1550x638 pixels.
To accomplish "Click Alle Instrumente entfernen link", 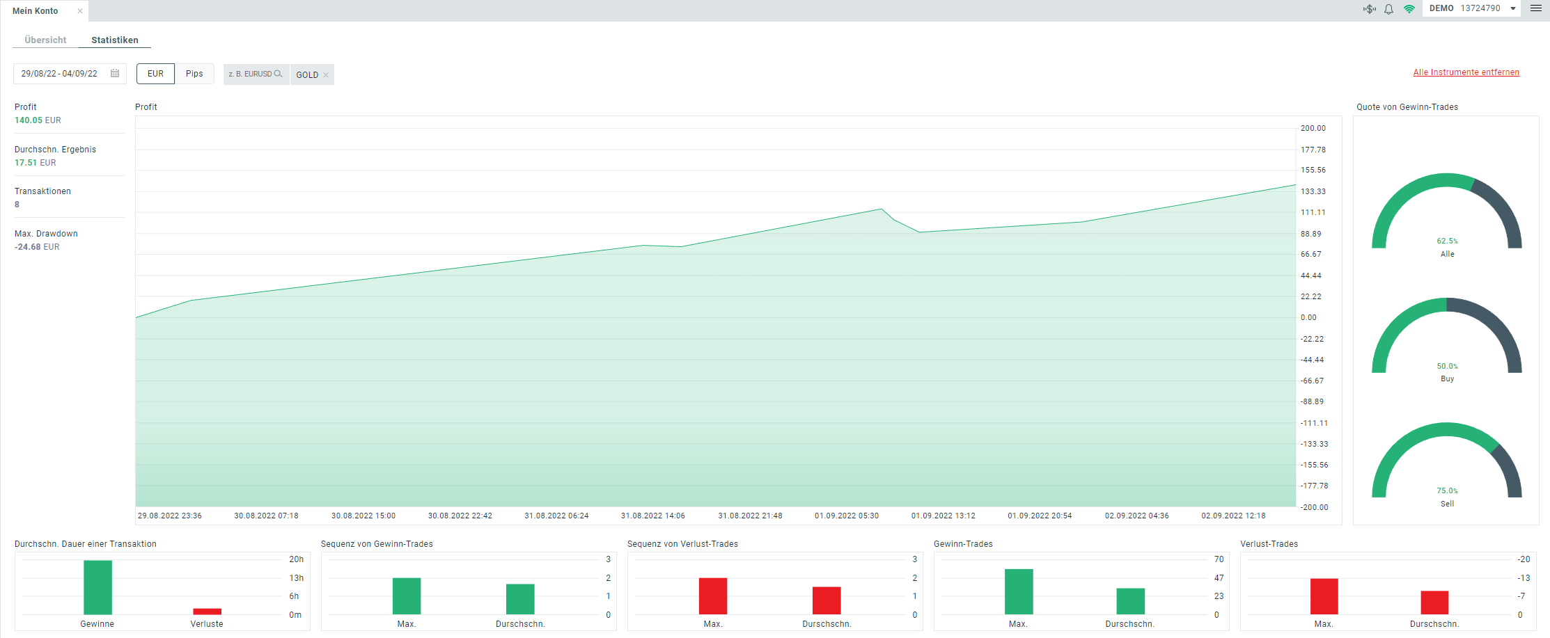I will [x=1466, y=72].
